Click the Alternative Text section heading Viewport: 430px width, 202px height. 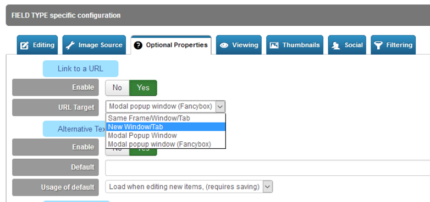pyautogui.click(x=74, y=129)
